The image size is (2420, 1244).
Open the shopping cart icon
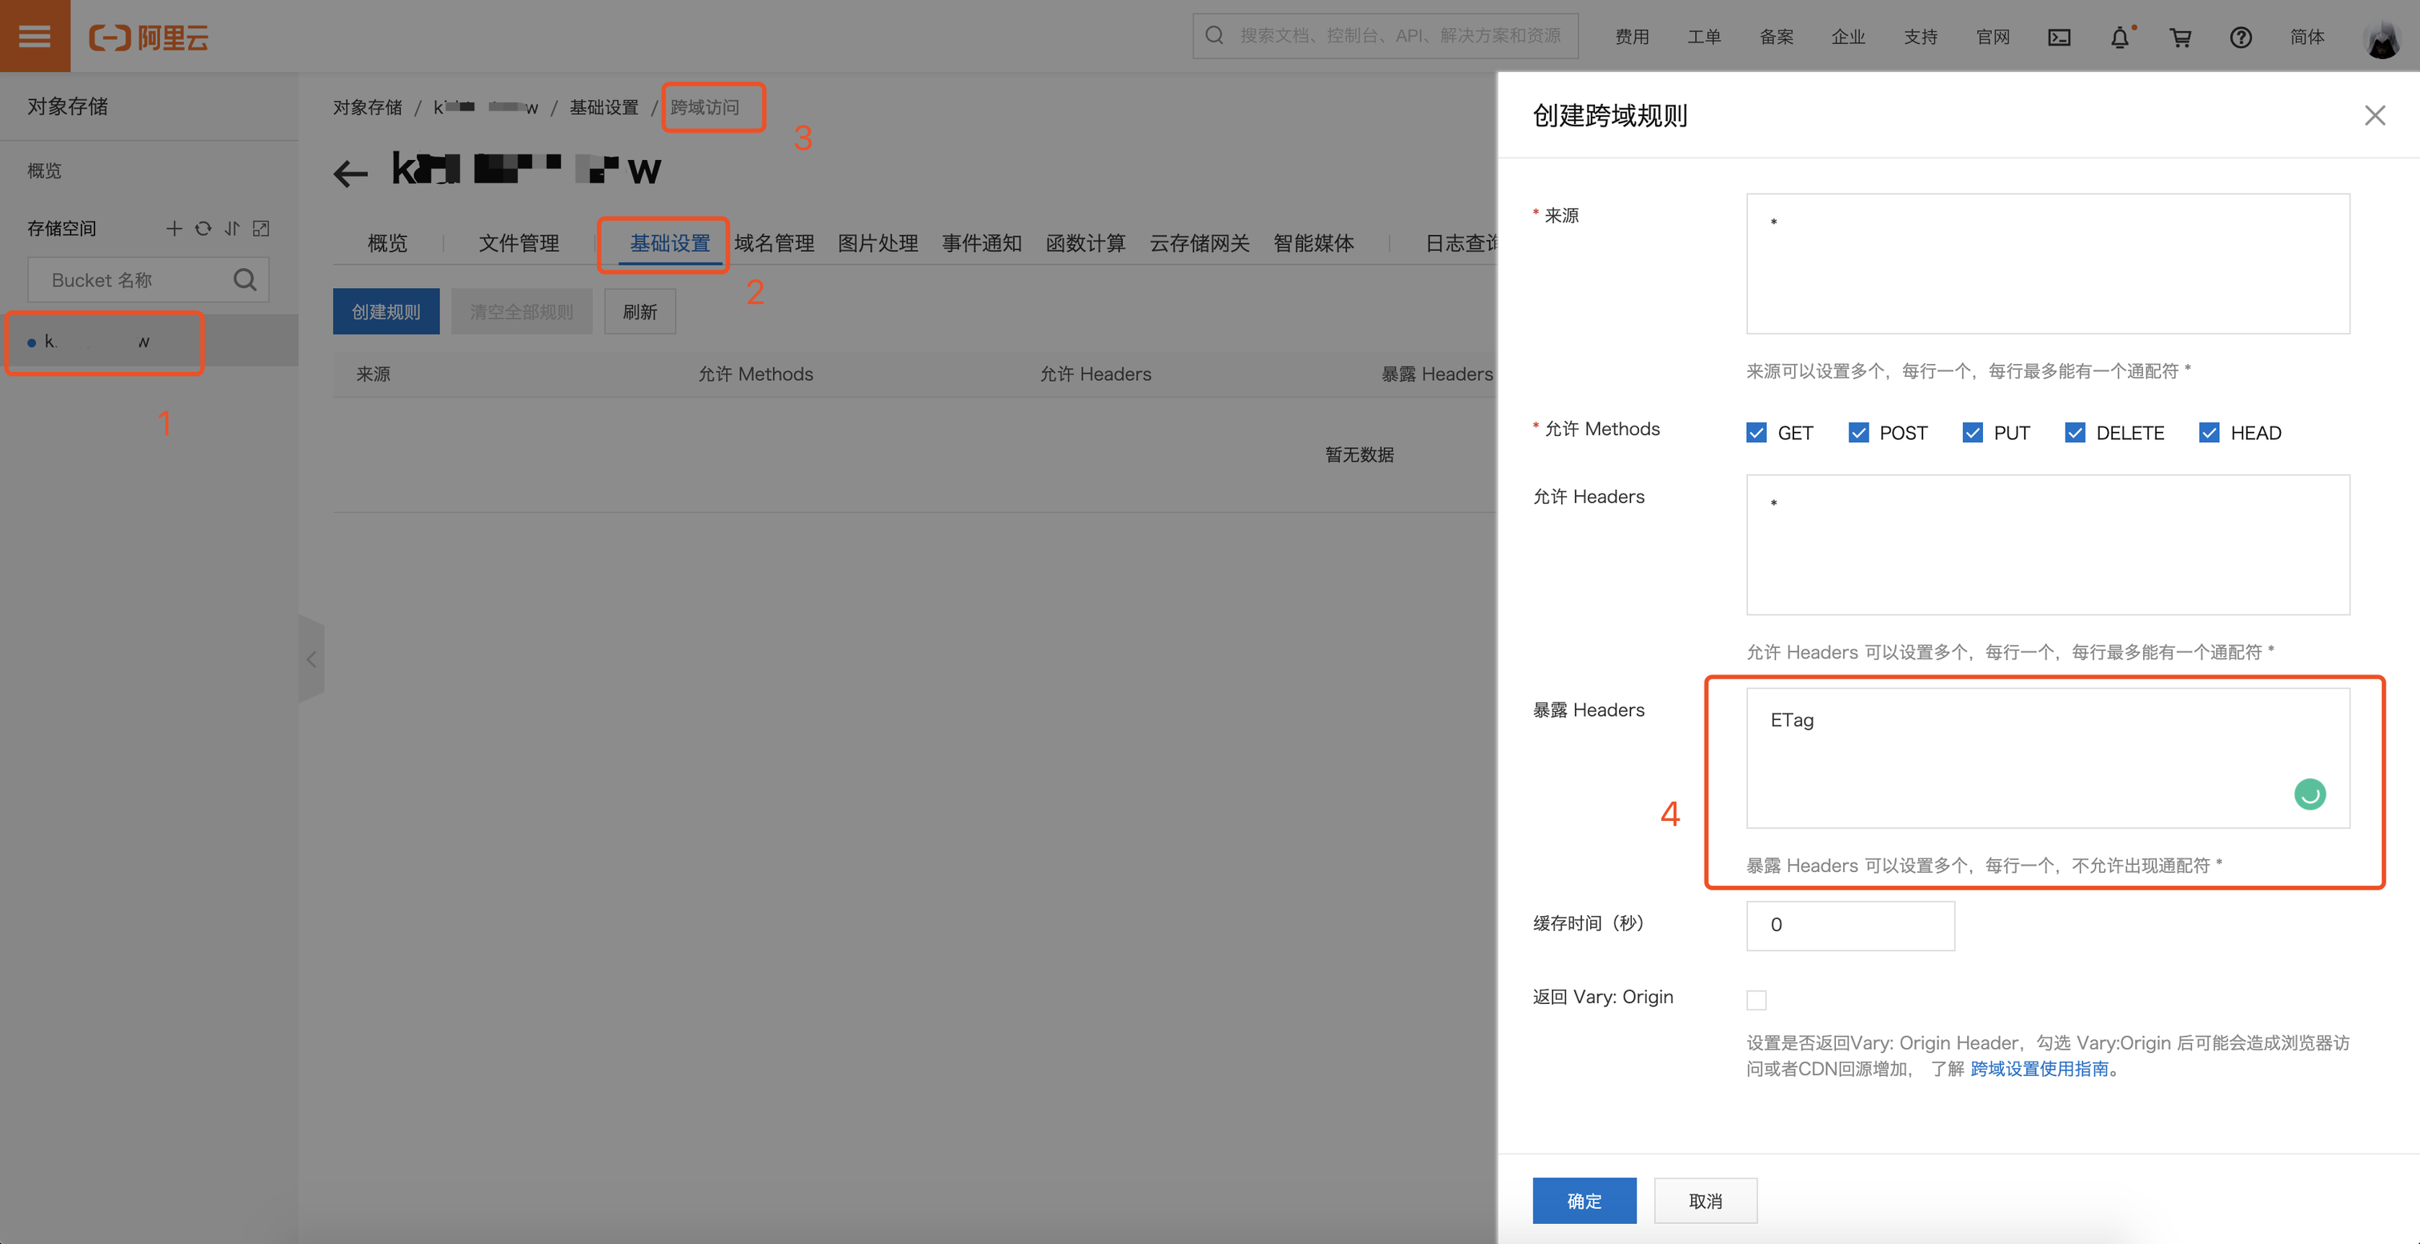[x=2179, y=37]
